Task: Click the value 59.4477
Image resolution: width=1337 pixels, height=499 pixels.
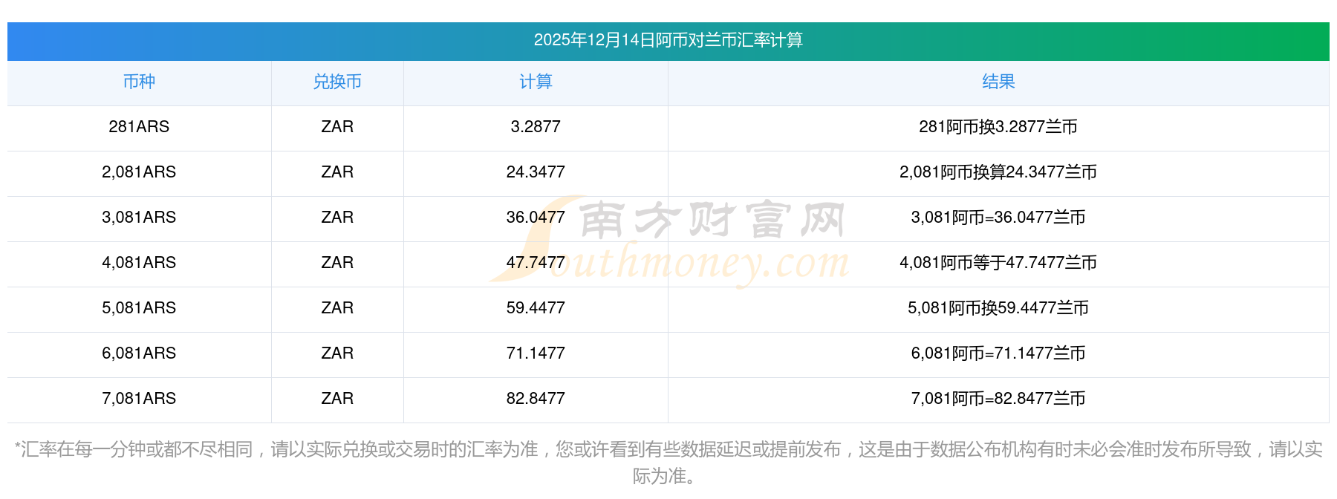Action: pos(536,308)
